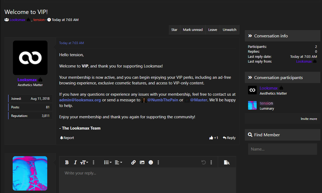Image resolution: width=322 pixels, height=193 pixels.
Task: Star this conversation
Action: tap(174, 30)
